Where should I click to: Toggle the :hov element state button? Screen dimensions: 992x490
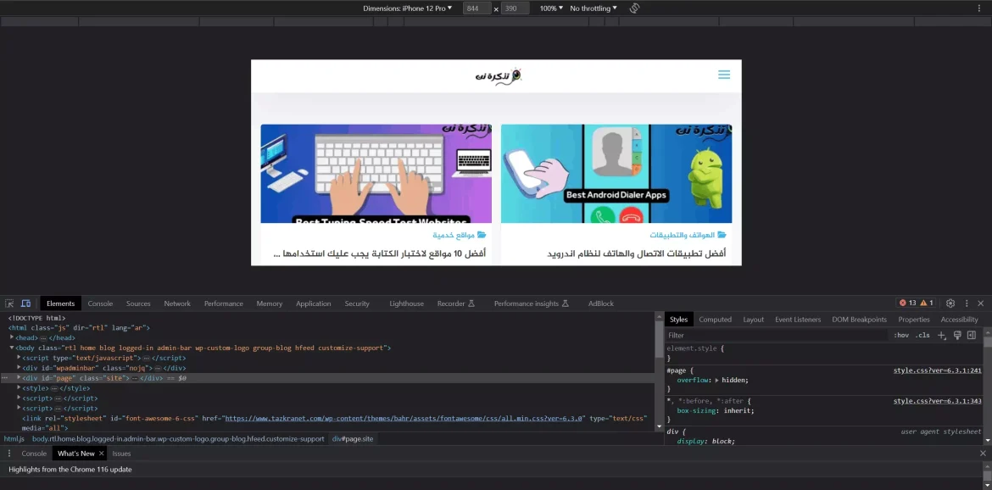(x=901, y=335)
